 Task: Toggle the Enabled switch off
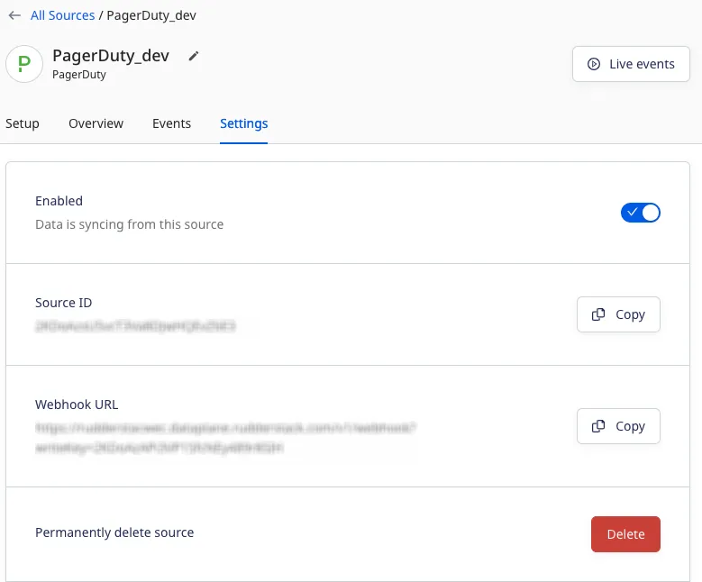click(x=640, y=213)
